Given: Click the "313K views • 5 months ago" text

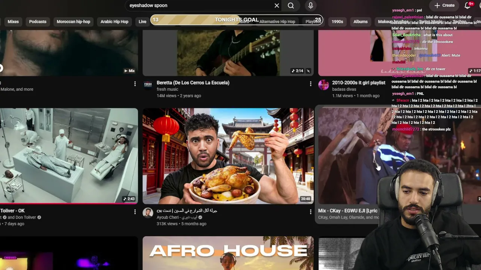Looking at the screenshot, I should tap(182, 224).
